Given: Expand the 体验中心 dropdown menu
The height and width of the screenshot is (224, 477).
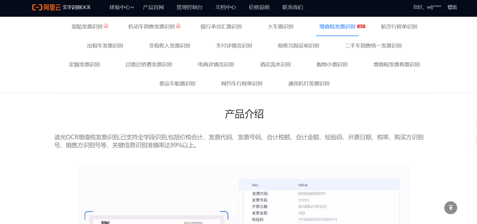Looking at the screenshot, I should click(x=122, y=7).
